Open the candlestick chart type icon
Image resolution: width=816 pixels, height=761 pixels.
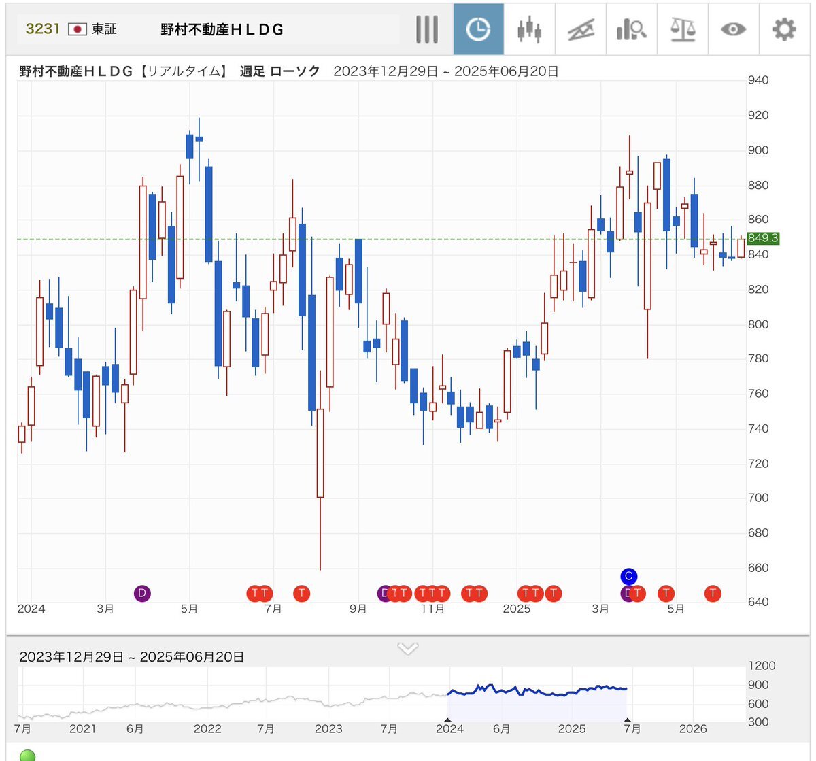(x=529, y=29)
